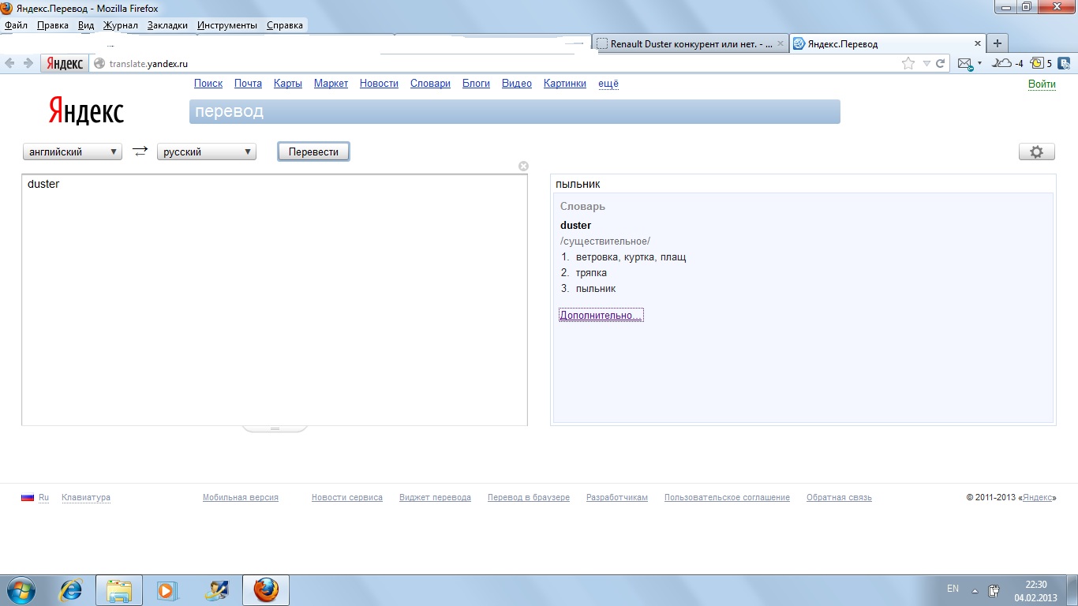Open the Карты link
Screen dimensions: 1078x606
[x=288, y=84]
